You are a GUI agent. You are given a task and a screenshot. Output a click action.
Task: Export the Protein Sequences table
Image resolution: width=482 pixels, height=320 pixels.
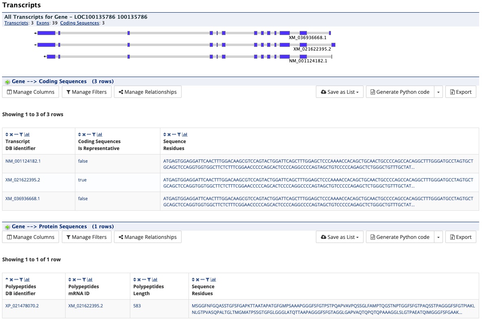coord(461,237)
